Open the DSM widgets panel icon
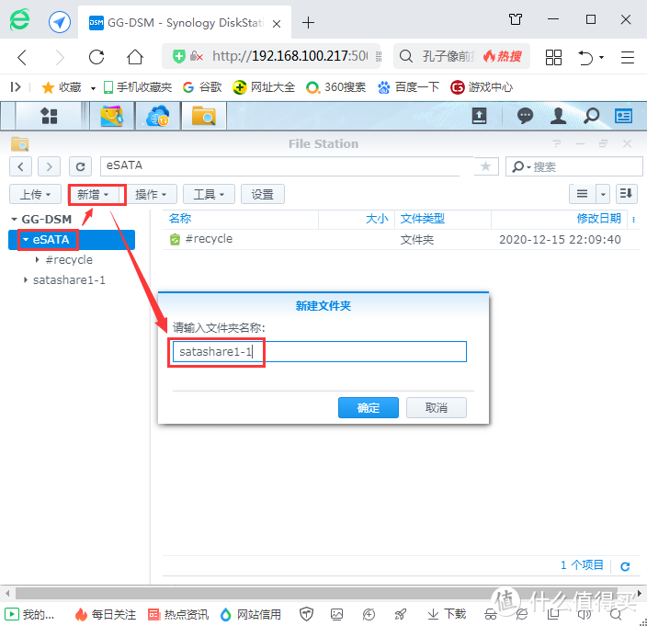Image resolution: width=647 pixels, height=626 pixels. click(x=623, y=116)
